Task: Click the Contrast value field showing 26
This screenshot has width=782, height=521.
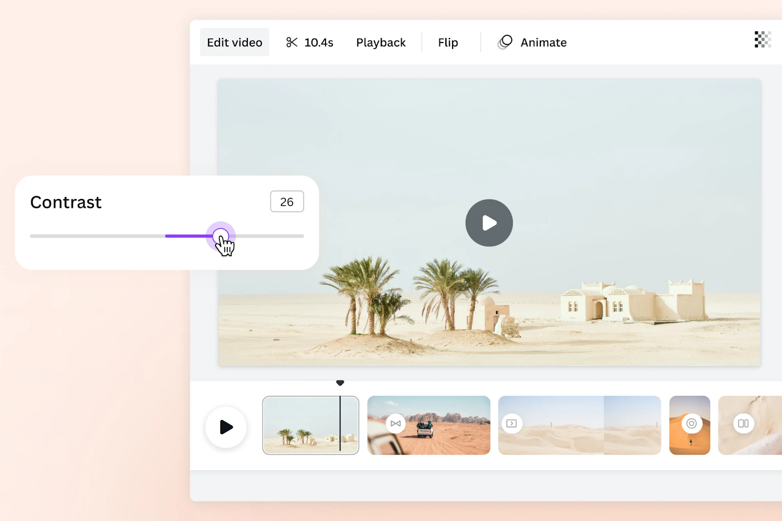Action: 287,201
